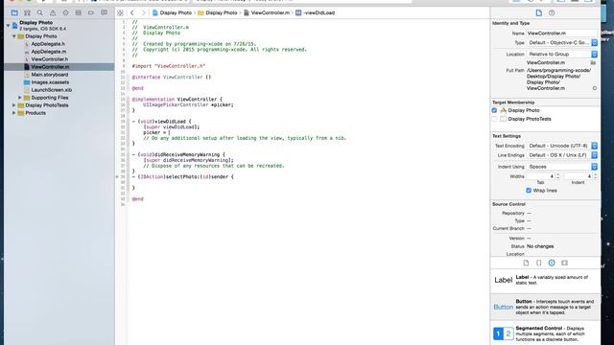Click the [super didReceiveMemoryWarning] line

coord(188,160)
